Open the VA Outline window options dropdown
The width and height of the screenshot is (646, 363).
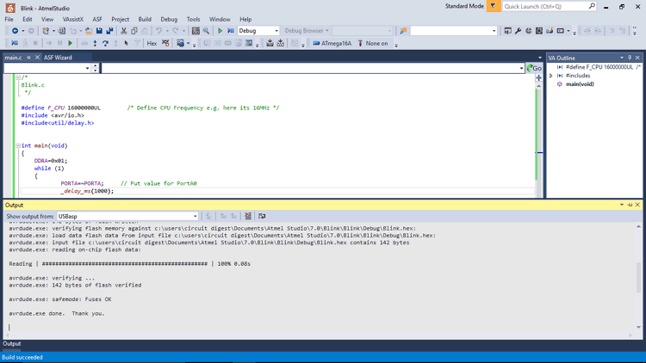tap(622, 58)
